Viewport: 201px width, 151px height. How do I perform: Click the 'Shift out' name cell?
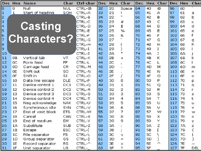31,72
